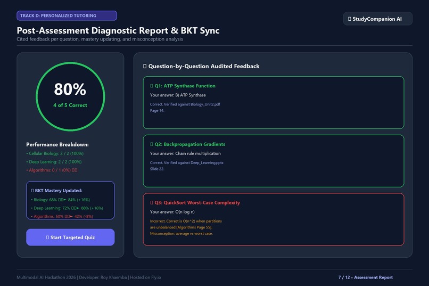Click the icon next to Question-by-Question Audited Feedback
The height and width of the screenshot is (286, 429).
(x=145, y=66)
